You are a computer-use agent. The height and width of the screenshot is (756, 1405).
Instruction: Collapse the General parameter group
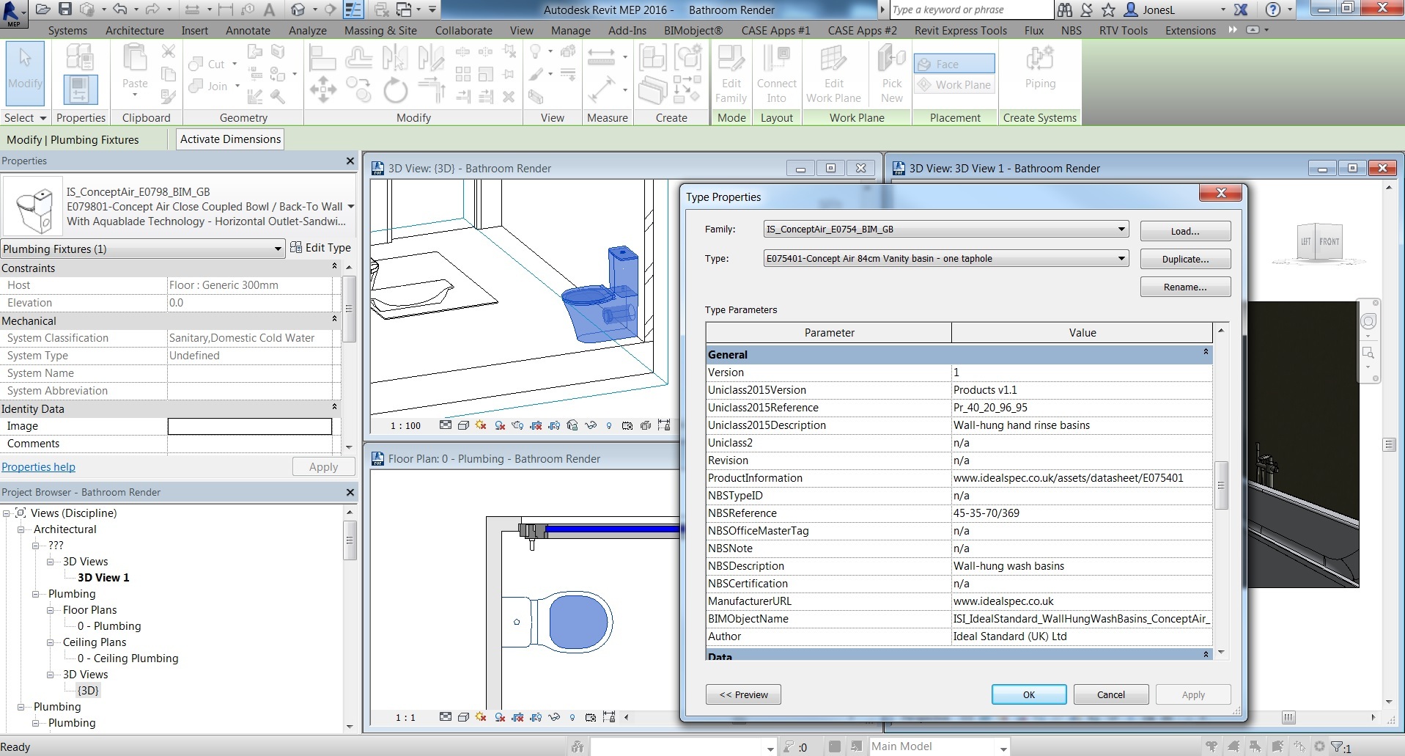tap(1206, 353)
